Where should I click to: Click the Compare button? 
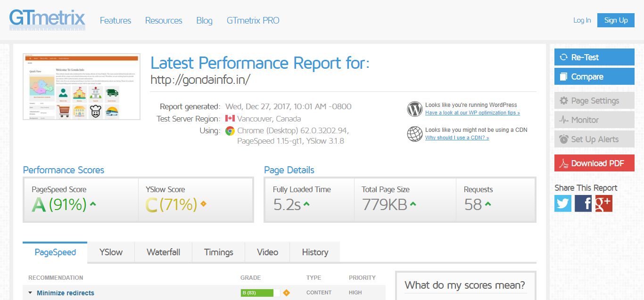[594, 76]
